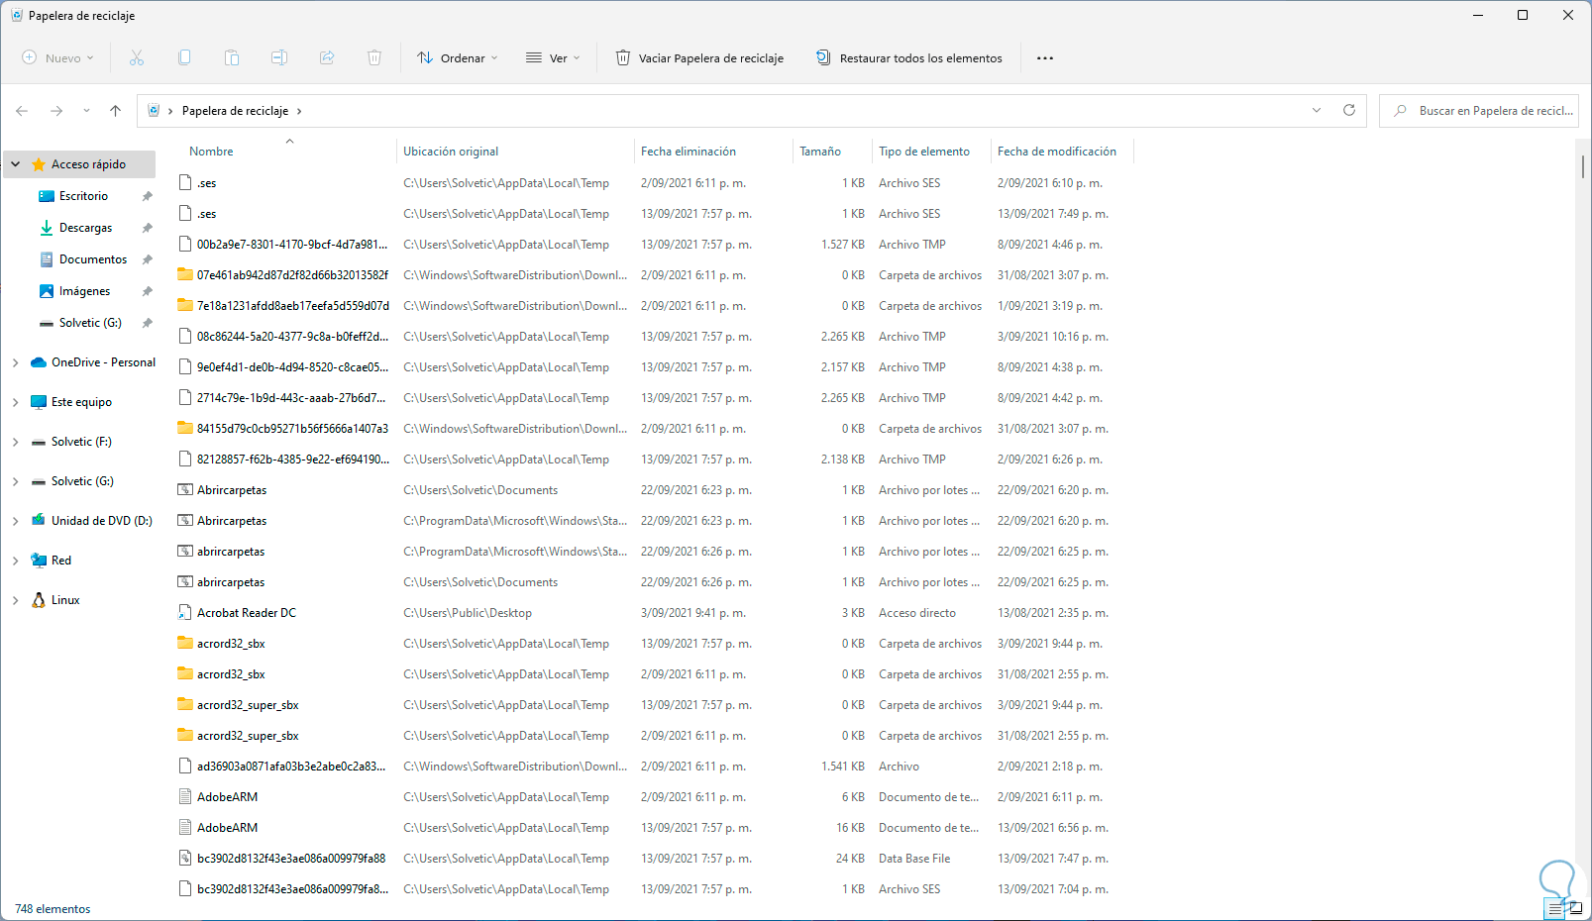1592x921 pixels.
Task: Click the recycle bin icon in address bar
Action: point(154,111)
